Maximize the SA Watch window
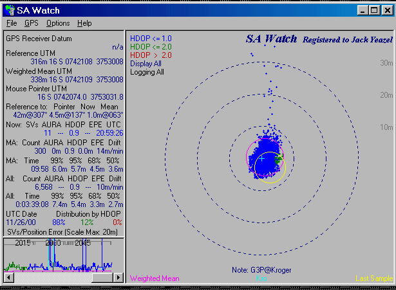 [373, 10]
